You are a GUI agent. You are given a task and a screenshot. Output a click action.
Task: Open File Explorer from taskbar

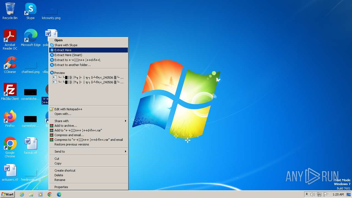click(x=31, y=194)
